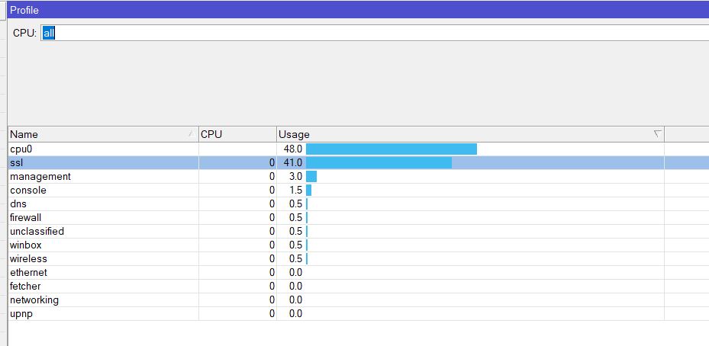Click the sort arrow in Name header
This screenshot has width=709, height=346.
click(192, 133)
